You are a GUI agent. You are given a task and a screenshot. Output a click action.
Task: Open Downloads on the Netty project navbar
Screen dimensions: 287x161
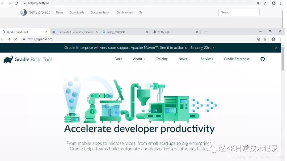[x=77, y=12]
